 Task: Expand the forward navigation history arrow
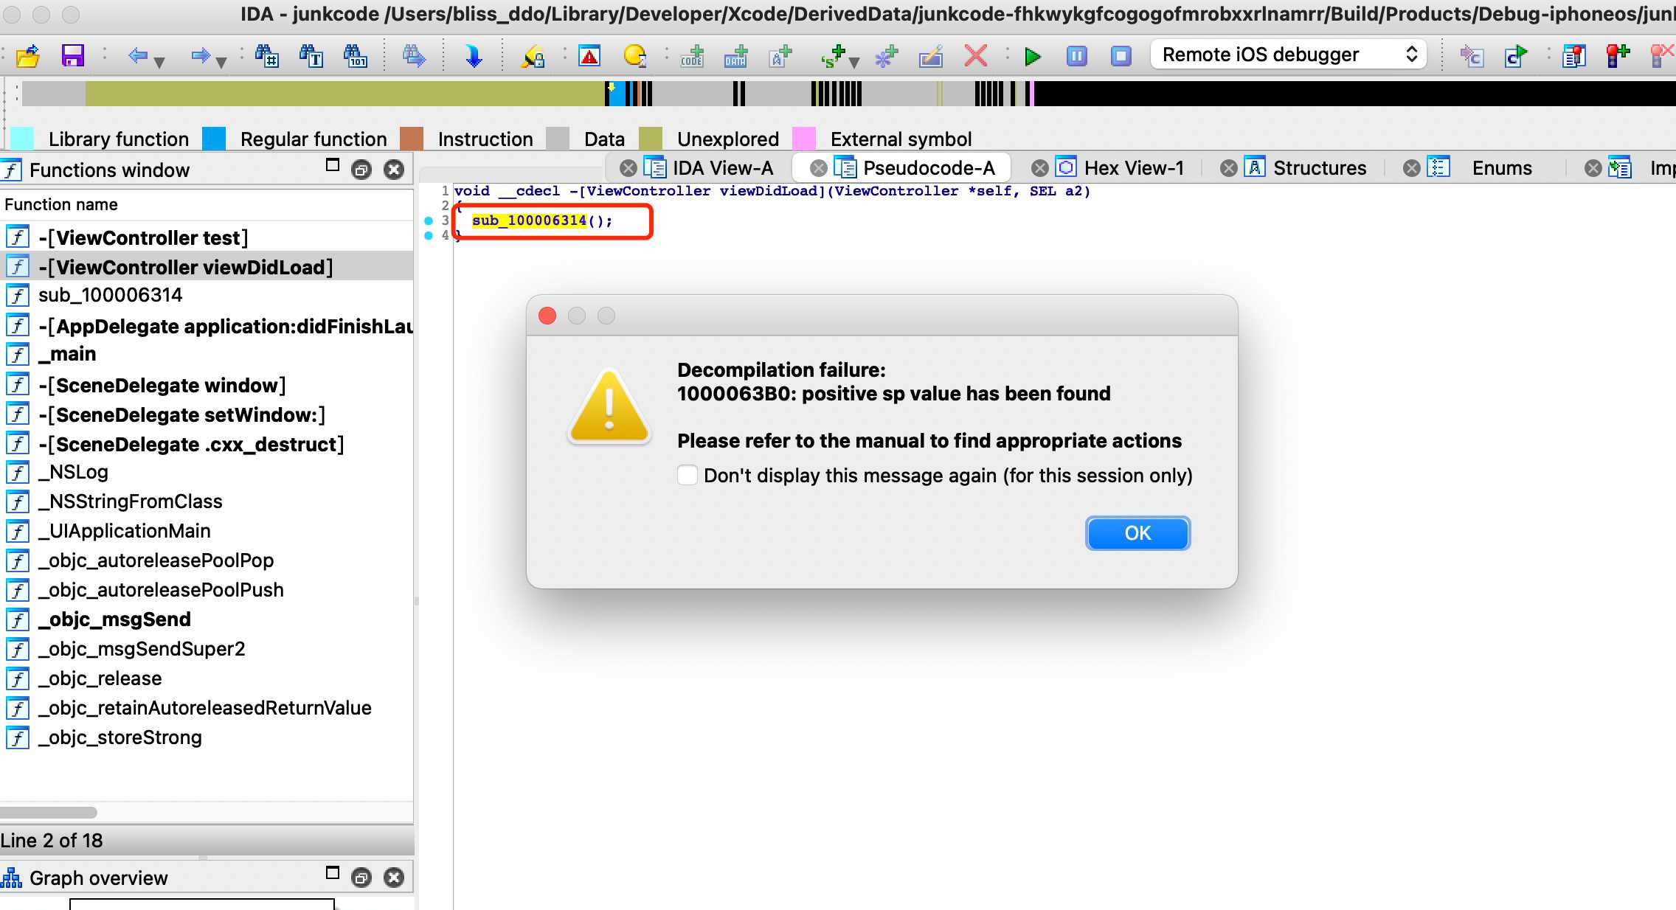pos(221,62)
